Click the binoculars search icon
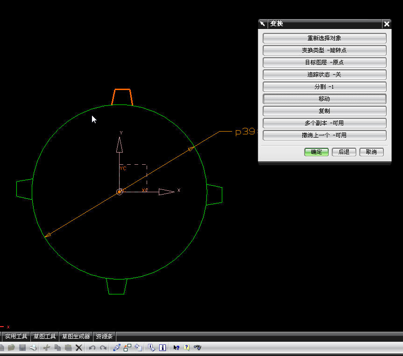The height and width of the screenshot is (356, 403). click(x=198, y=348)
